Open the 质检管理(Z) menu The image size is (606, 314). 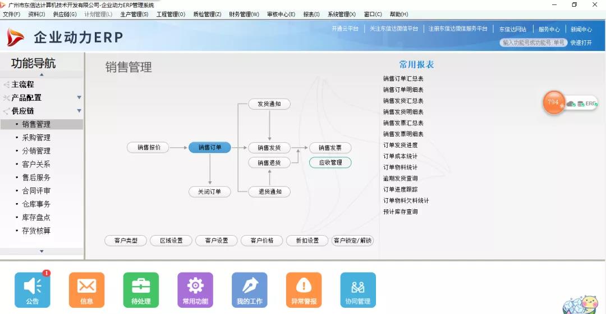[x=207, y=15]
